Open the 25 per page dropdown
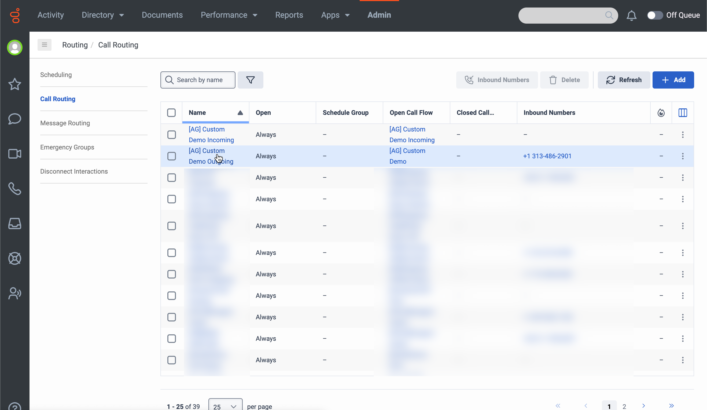707x410 pixels. point(225,406)
